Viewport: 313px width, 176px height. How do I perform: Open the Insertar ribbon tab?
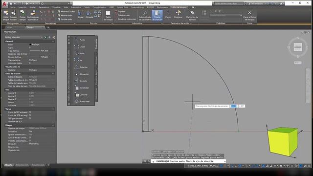click(x=22, y=7)
